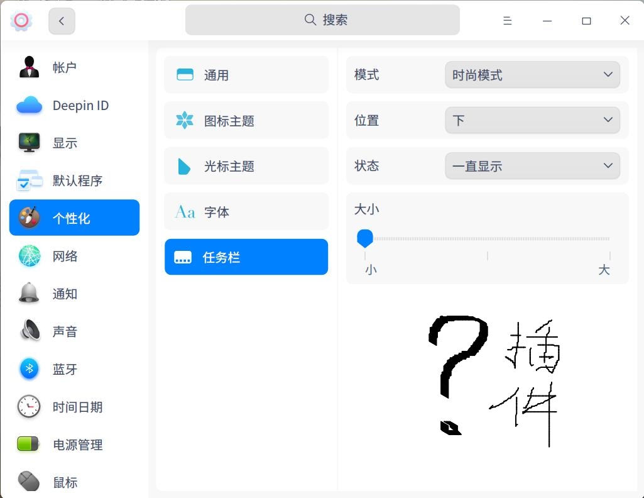This screenshot has height=498, width=644.
Task: Open the 位置 dropdown showing 下
Action: pyautogui.click(x=532, y=120)
